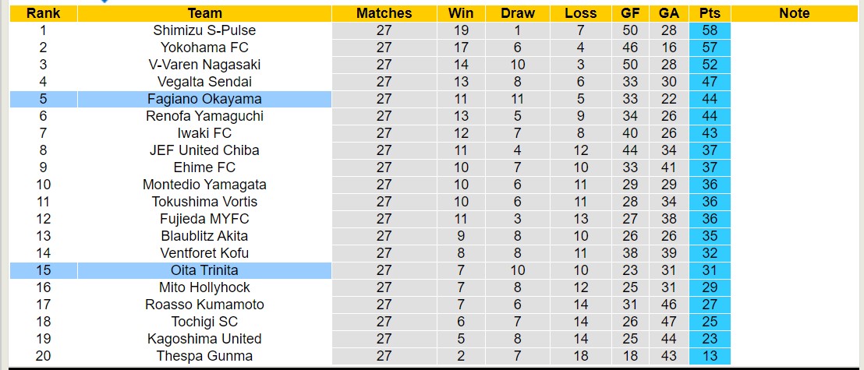The width and height of the screenshot is (864, 370).
Task: Click the Rank column header
Action: pyautogui.click(x=43, y=13)
